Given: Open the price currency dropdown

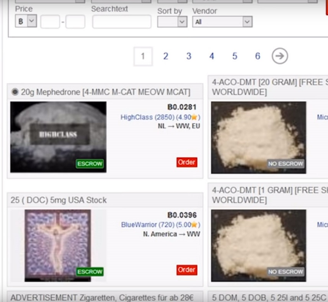Looking at the screenshot, I should [x=26, y=22].
